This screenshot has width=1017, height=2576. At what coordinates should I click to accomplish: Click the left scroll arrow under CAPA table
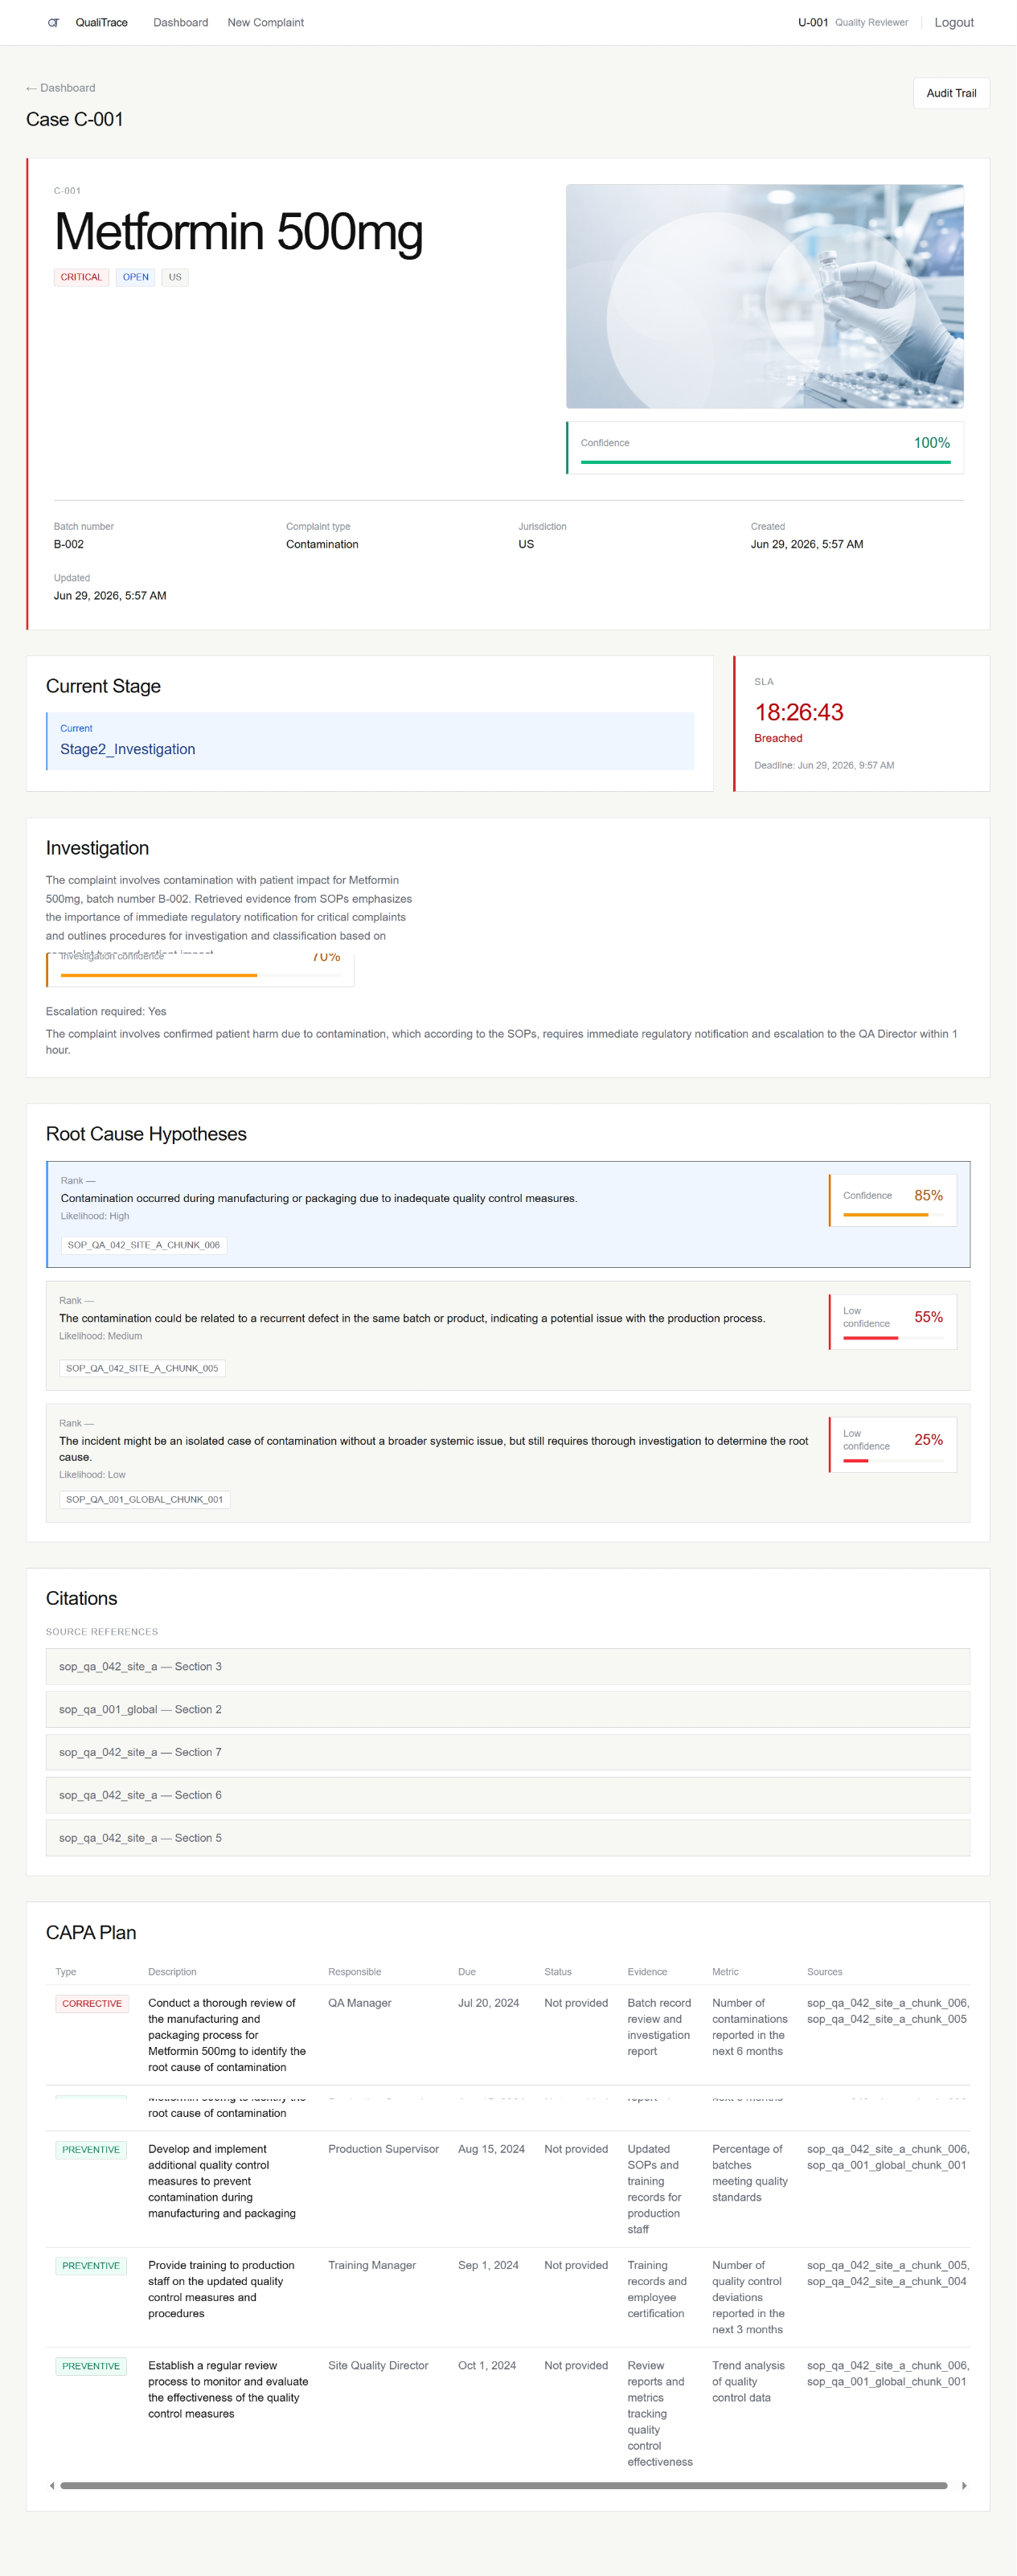(52, 2485)
